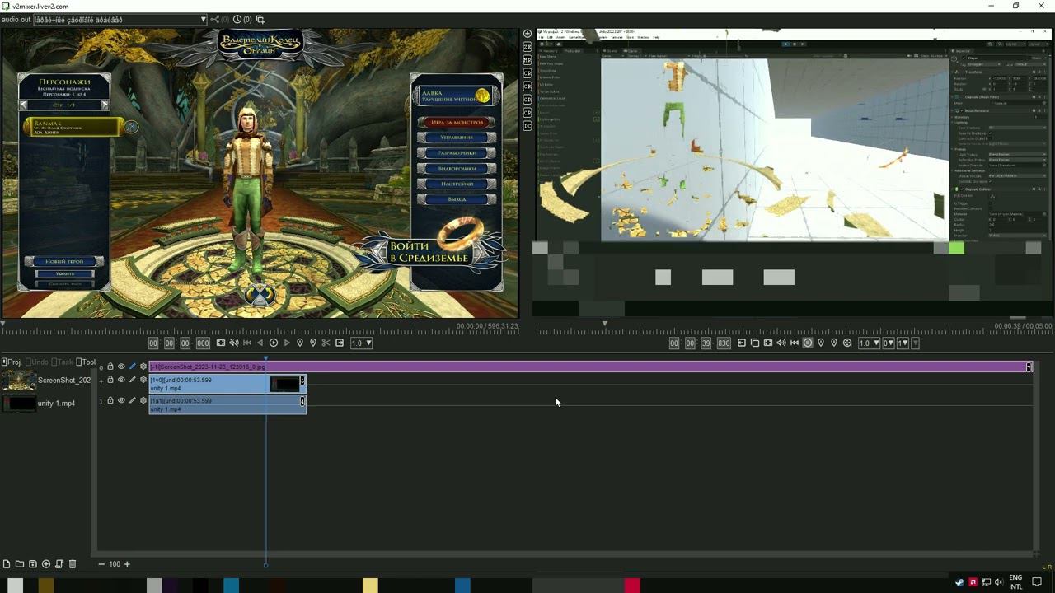Select the ScreenShot_202 project thumbnail
This screenshot has height=593, width=1055.
point(19,381)
